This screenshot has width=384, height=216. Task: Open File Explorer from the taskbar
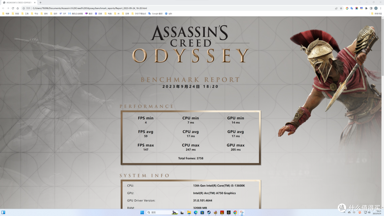[189, 212]
